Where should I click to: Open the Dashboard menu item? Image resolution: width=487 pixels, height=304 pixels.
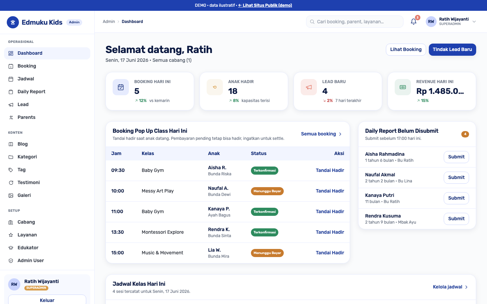(x=47, y=53)
